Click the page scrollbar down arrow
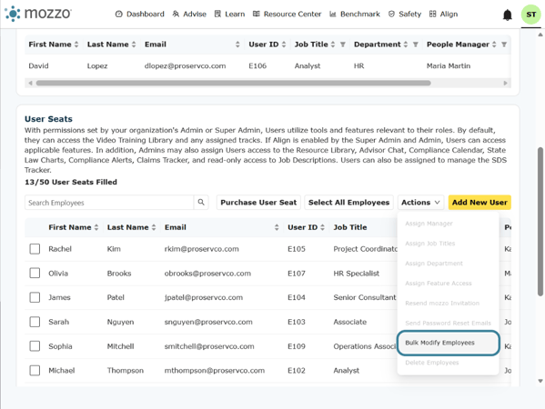This screenshot has height=409, width=545. click(x=540, y=381)
